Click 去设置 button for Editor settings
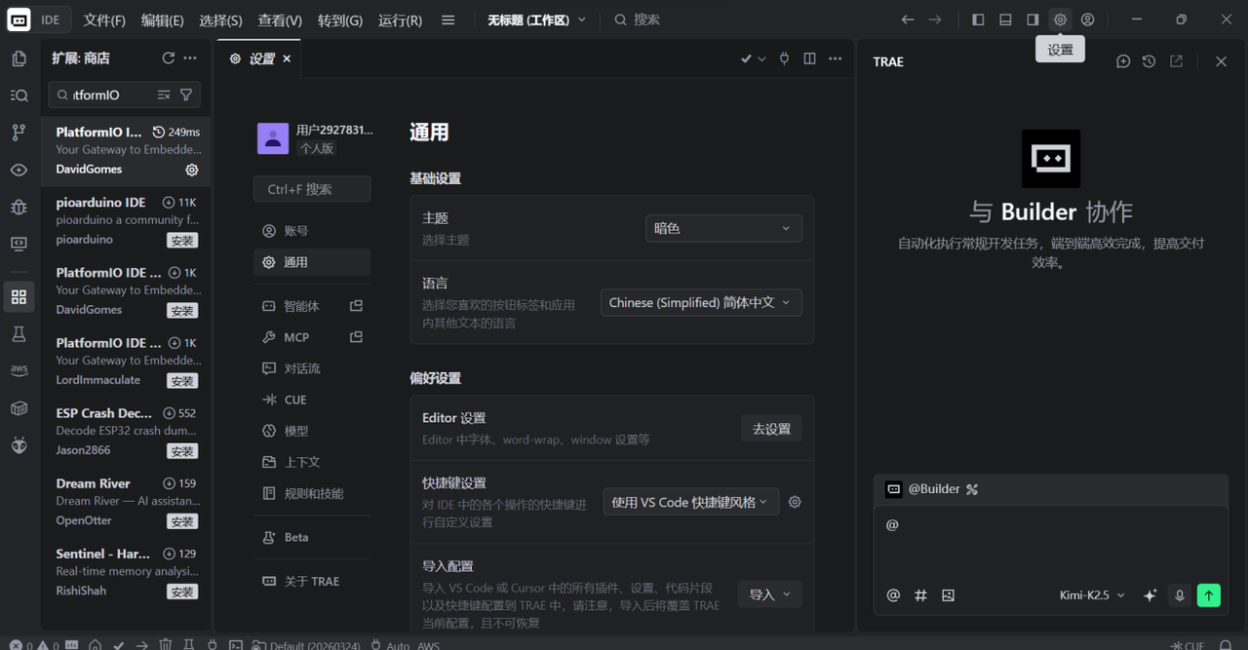The image size is (1248, 650). tap(771, 429)
